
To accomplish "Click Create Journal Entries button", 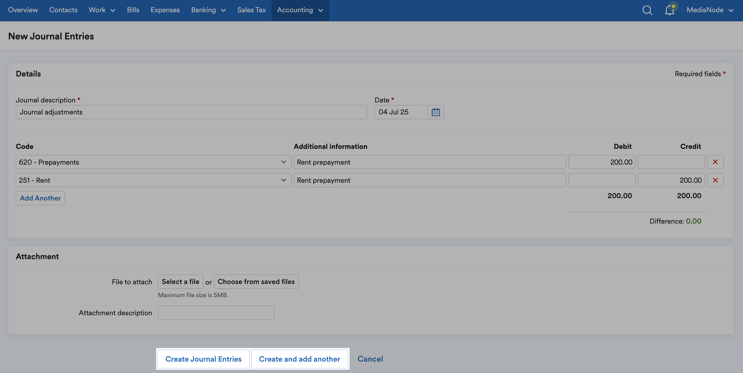I will click(x=203, y=359).
